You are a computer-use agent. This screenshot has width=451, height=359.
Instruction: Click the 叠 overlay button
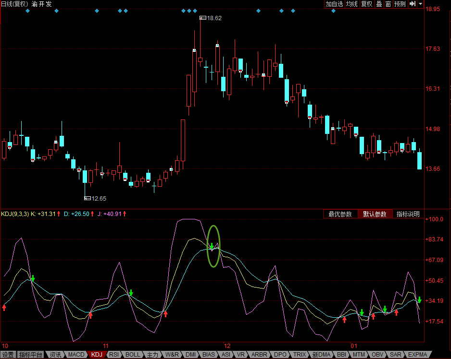[x=379, y=4]
